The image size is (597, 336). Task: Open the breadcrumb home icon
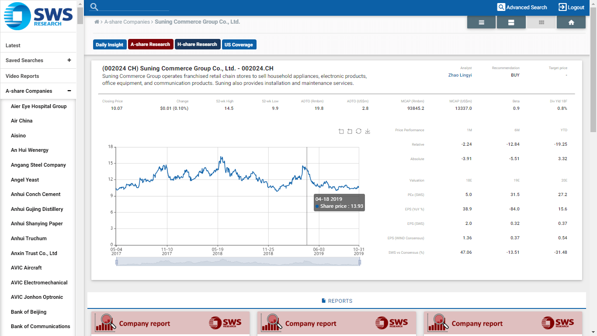(97, 21)
